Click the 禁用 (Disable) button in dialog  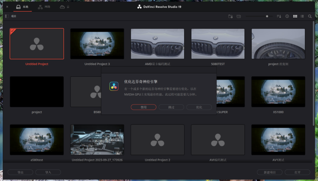click(x=143, y=107)
